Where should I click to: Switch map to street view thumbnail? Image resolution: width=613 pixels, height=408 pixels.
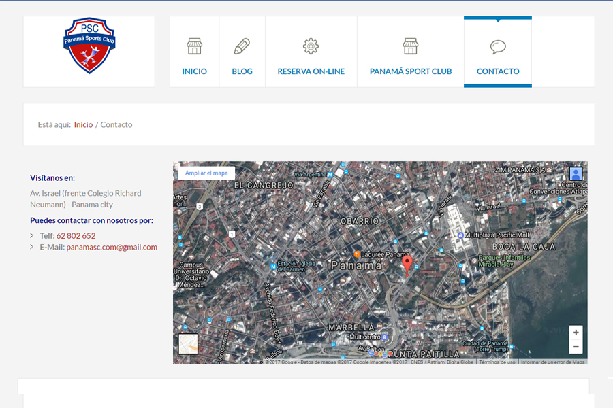(x=188, y=344)
